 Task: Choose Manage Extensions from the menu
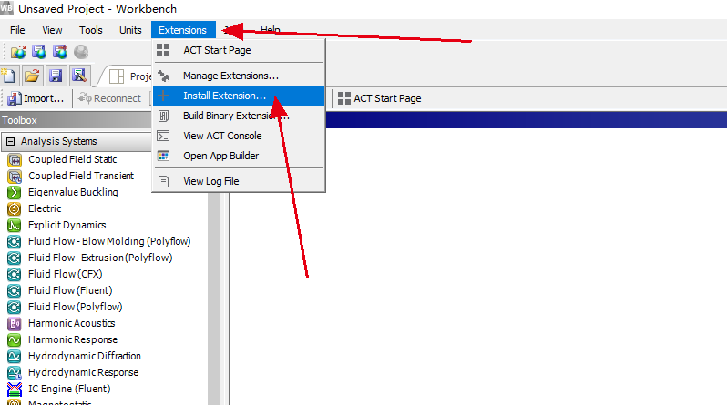click(x=230, y=76)
